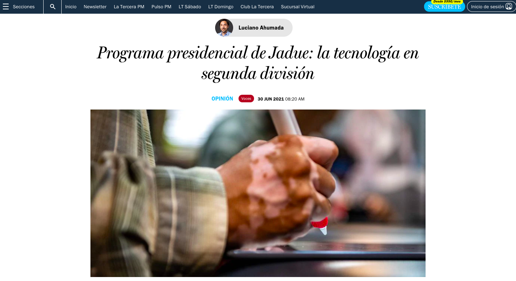Screen dimensions: 516x281
Task: Click the Secciones label to expand sections
Action: pyautogui.click(x=24, y=7)
